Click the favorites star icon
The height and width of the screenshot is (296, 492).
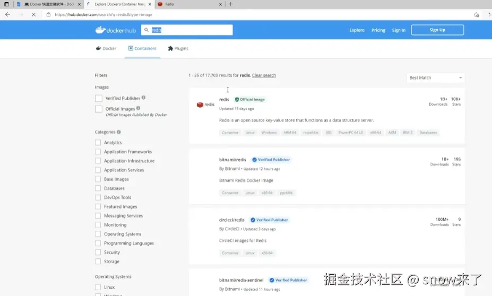(x=476, y=14)
